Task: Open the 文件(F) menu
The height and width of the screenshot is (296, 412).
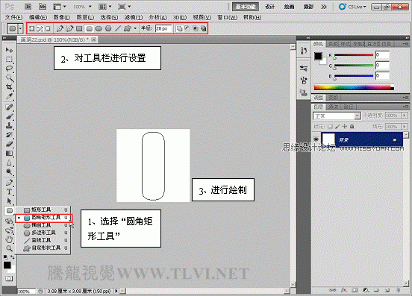Action: (13, 17)
